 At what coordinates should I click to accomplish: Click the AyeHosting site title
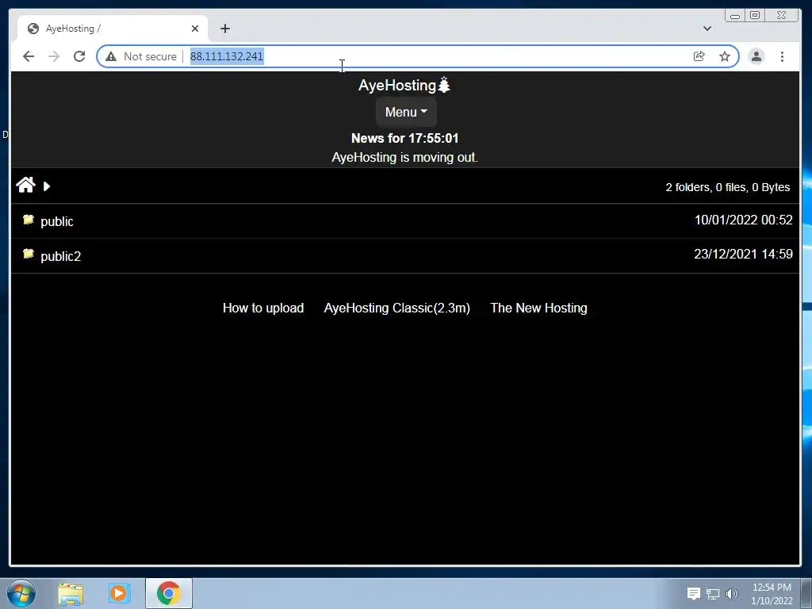pyautogui.click(x=404, y=85)
